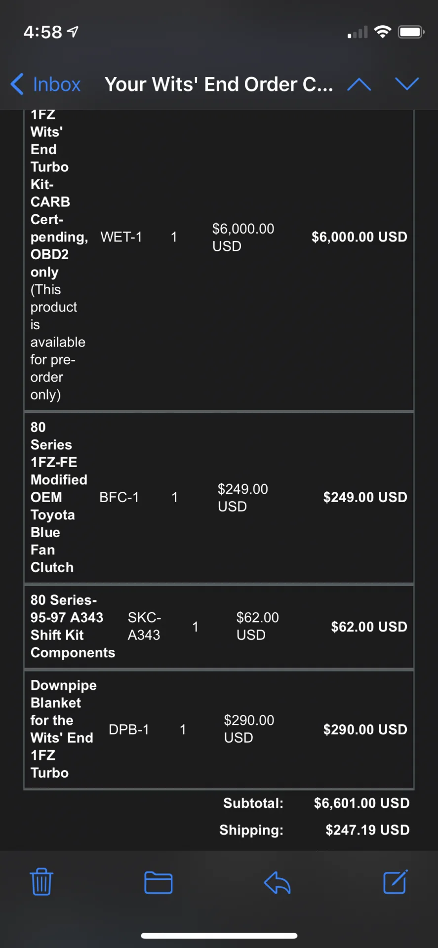Tap the back chevron beside Inbox

point(17,84)
